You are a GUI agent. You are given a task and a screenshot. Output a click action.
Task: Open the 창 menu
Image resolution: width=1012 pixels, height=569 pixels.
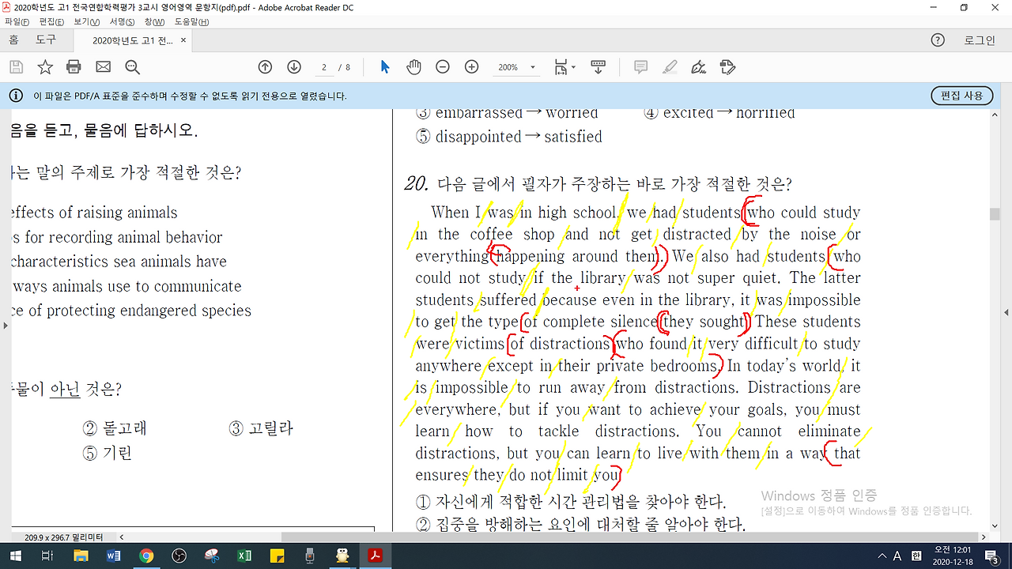(x=155, y=21)
